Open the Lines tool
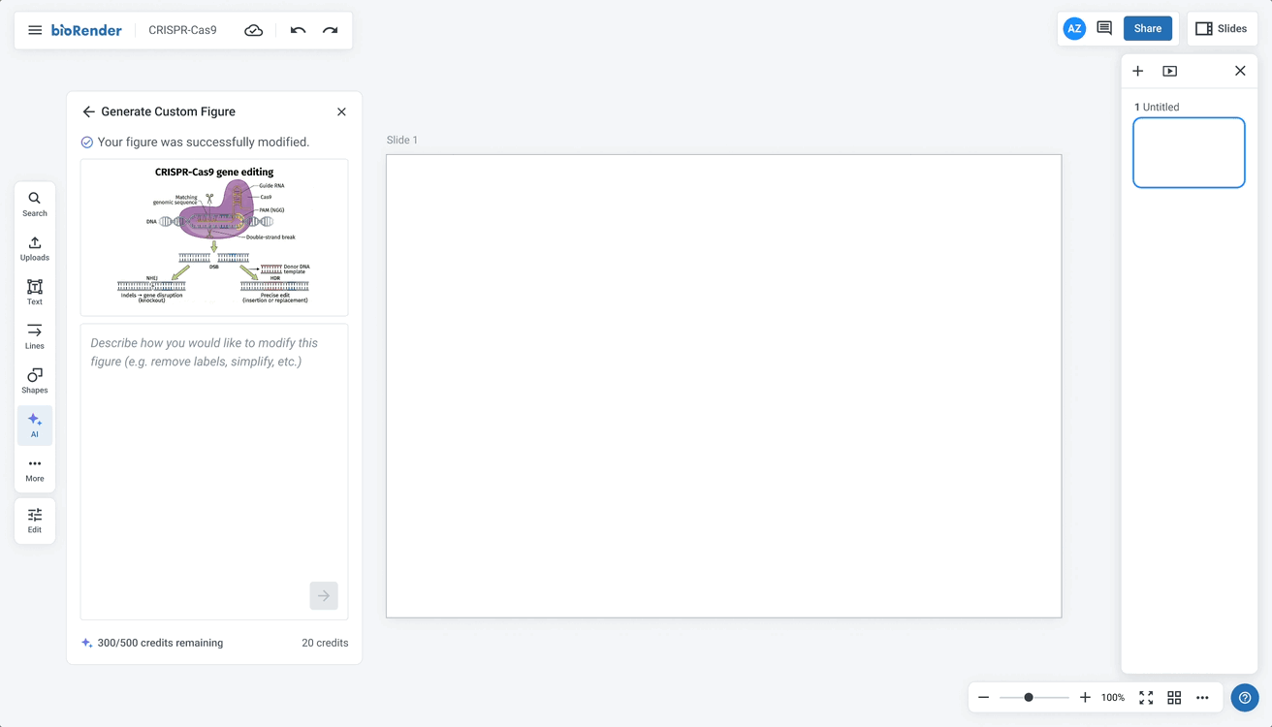 point(34,336)
